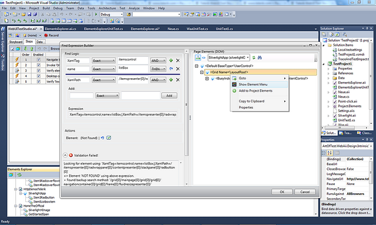Toggle Enabled checkbox for step 5
The width and height of the screenshot is (376, 225).
(x=39, y=81)
